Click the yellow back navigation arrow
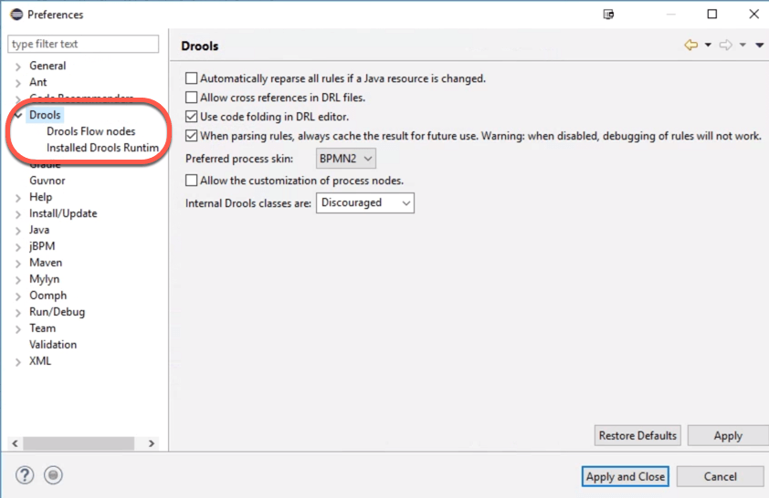This screenshot has height=498, width=769. pyautogui.click(x=691, y=46)
